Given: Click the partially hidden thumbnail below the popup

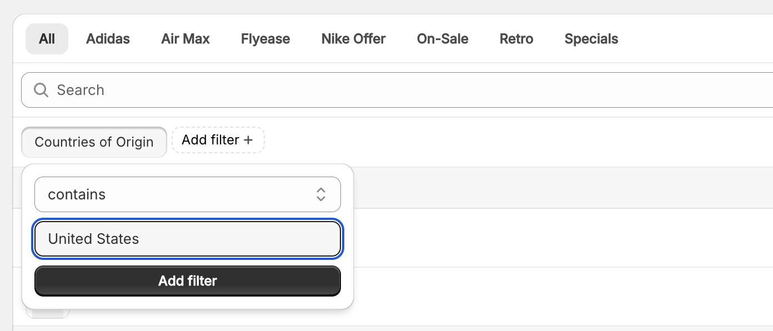Looking at the screenshot, I should pyautogui.click(x=48, y=314).
